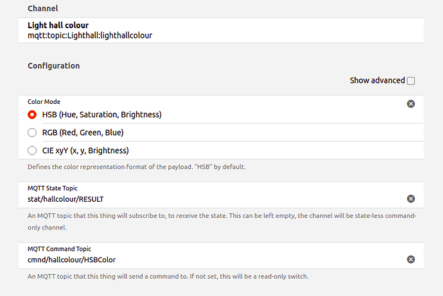The image size is (443, 296).
Task: Click the mqtt:topic:Lighthall:lighthallcolour identifier
Action: point(89,35)
